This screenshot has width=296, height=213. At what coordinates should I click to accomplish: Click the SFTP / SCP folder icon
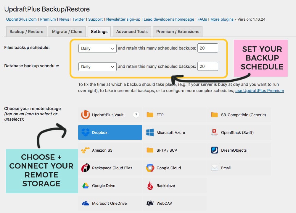(x=150, y=150)
